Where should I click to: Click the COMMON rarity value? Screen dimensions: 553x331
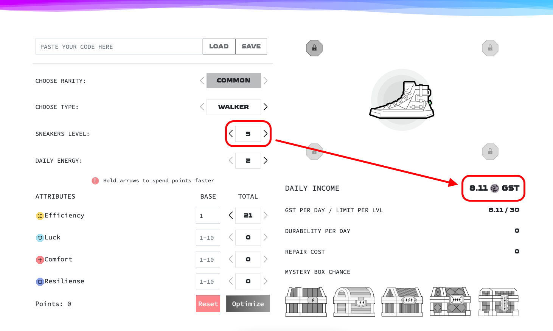pyautogui.click(x=234, y=81)
